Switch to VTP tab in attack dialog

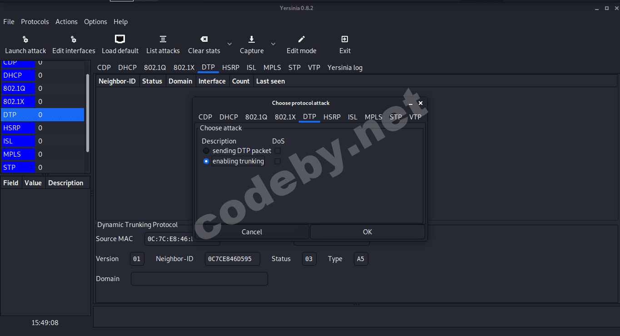[415, 117]
